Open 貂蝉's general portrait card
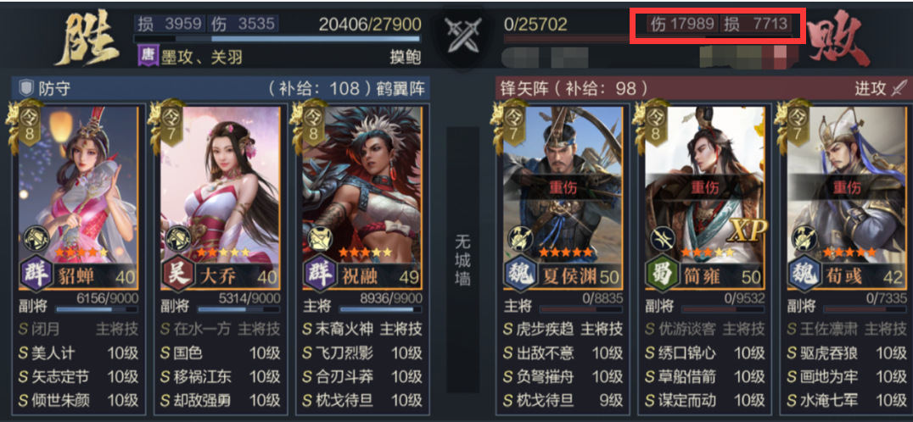Image resolution: width=913 pixels, height=422 pixels. point(78,197)
